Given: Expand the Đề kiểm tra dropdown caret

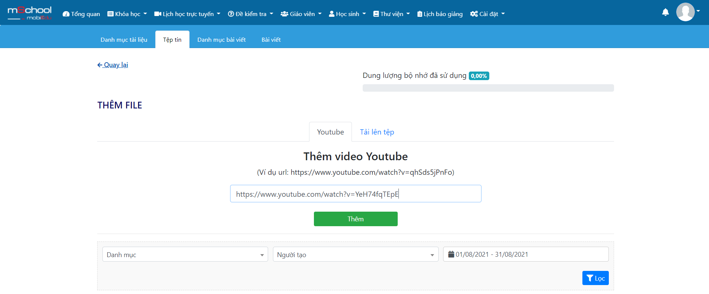Looking at the screenshot, I should [271, 14].
